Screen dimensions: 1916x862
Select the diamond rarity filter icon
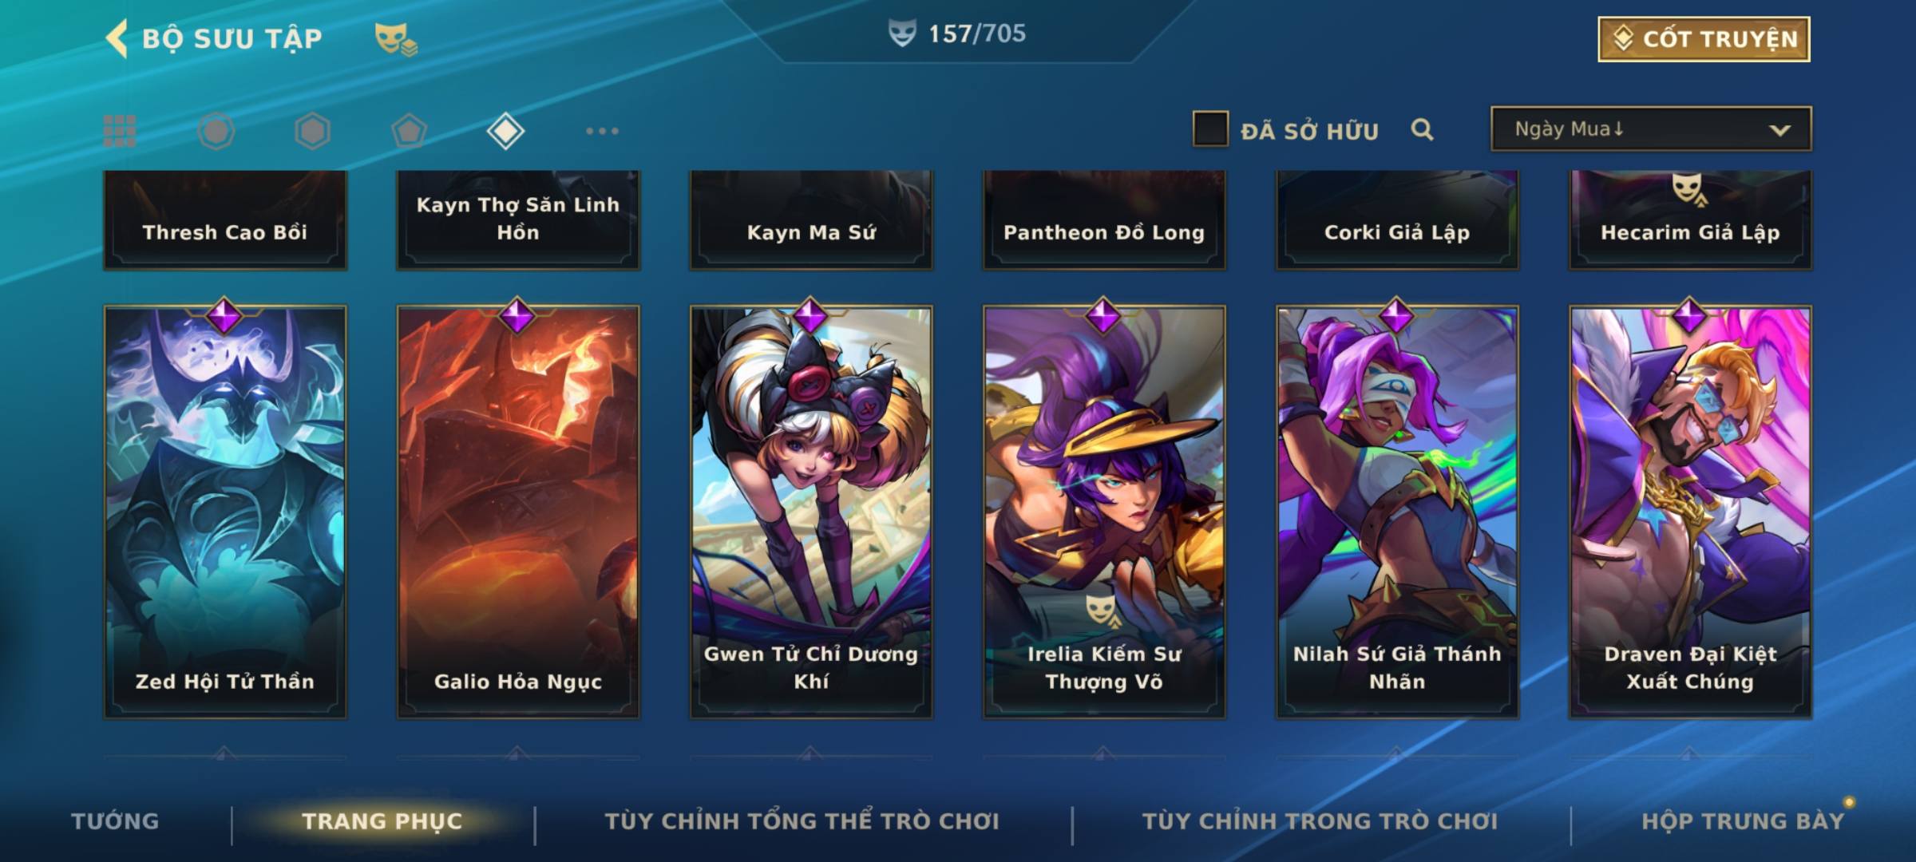505,131
